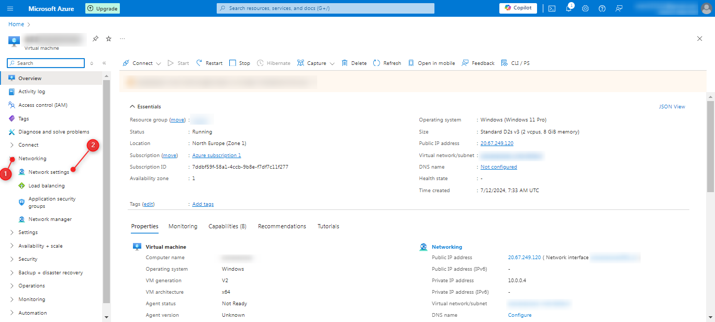Open Application security groups

point(52,203)
